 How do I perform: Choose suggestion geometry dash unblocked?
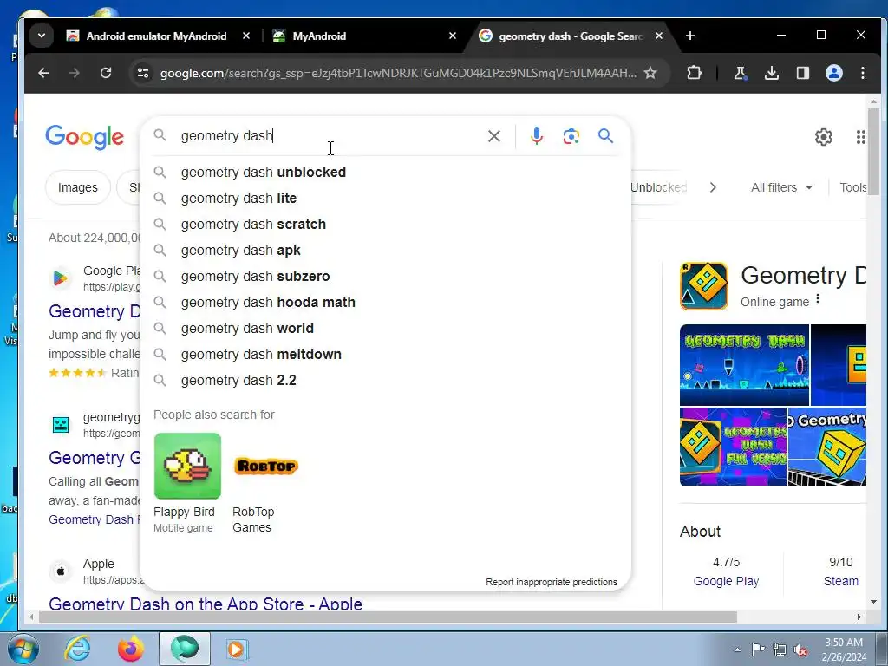click(x=385, y=173)
